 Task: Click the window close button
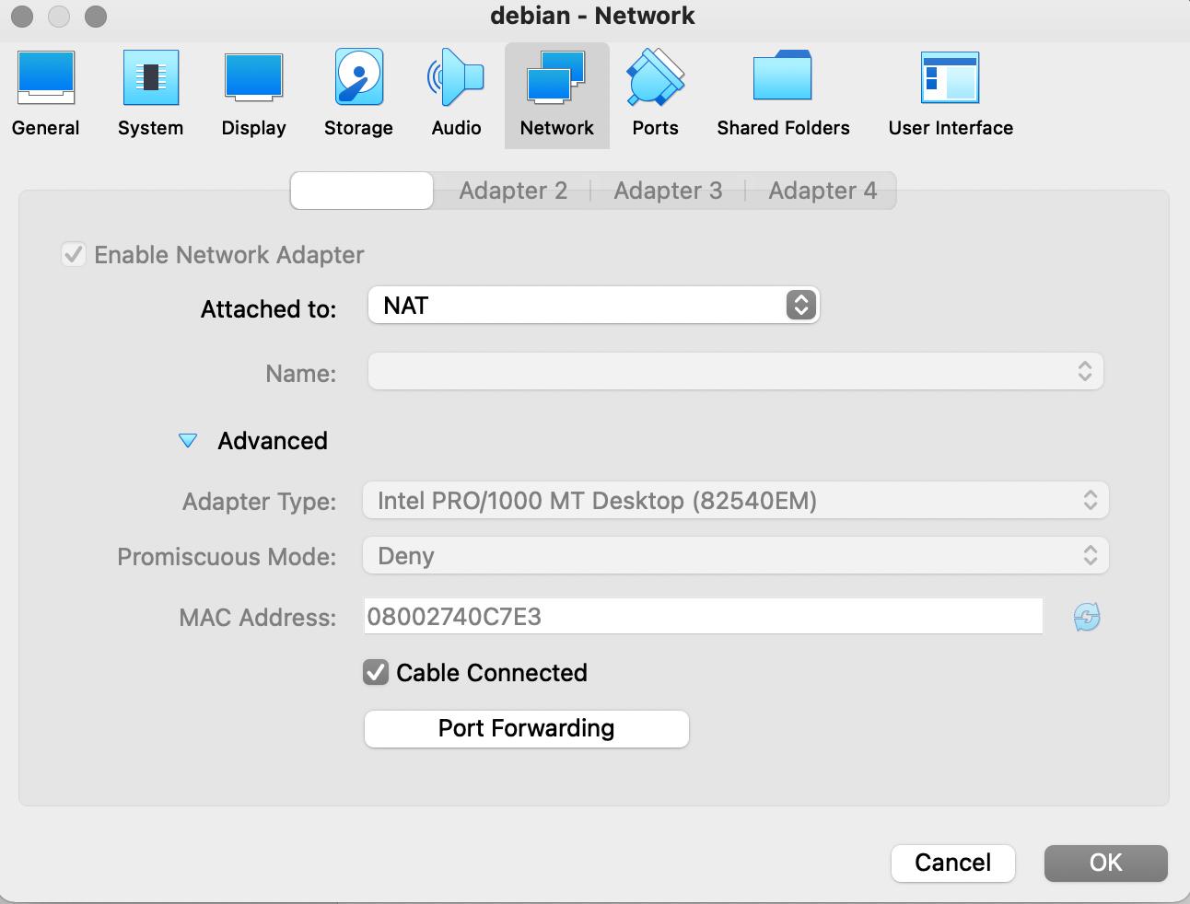[x=22, y=17]
